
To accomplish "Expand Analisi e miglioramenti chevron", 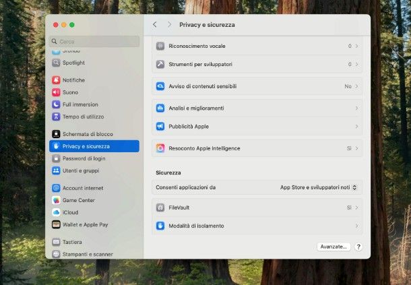I will 356,108.
